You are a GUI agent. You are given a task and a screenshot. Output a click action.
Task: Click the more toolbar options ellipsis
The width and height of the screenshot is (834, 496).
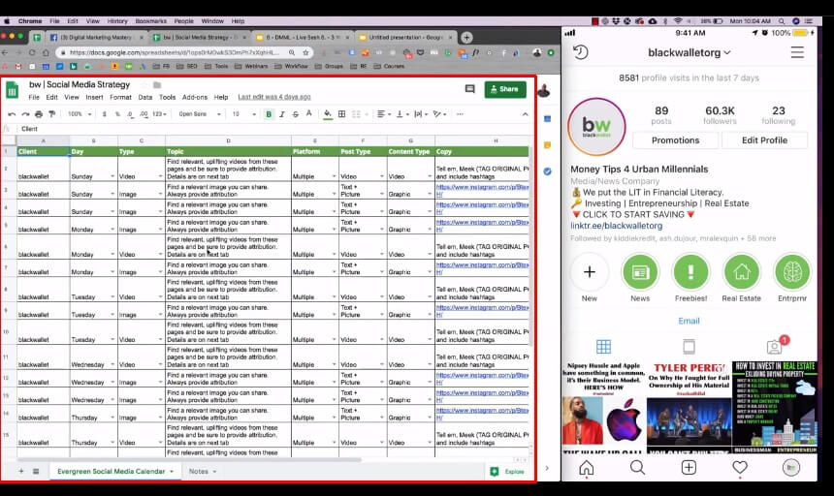tap(460, 114)
